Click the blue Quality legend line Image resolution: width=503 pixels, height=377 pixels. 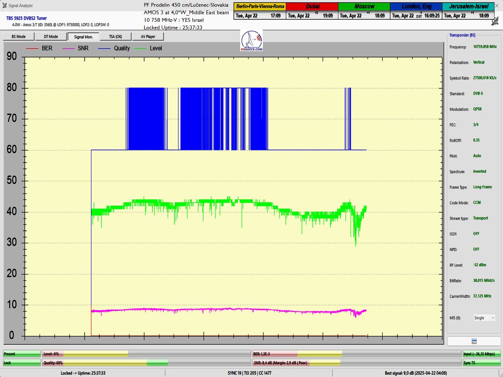coord(105,49)
